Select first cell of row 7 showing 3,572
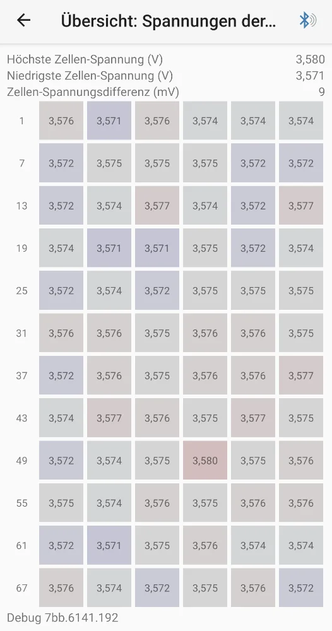Image resolution: width=332 pixels, height=631 pixels. [x=61, y=163]
